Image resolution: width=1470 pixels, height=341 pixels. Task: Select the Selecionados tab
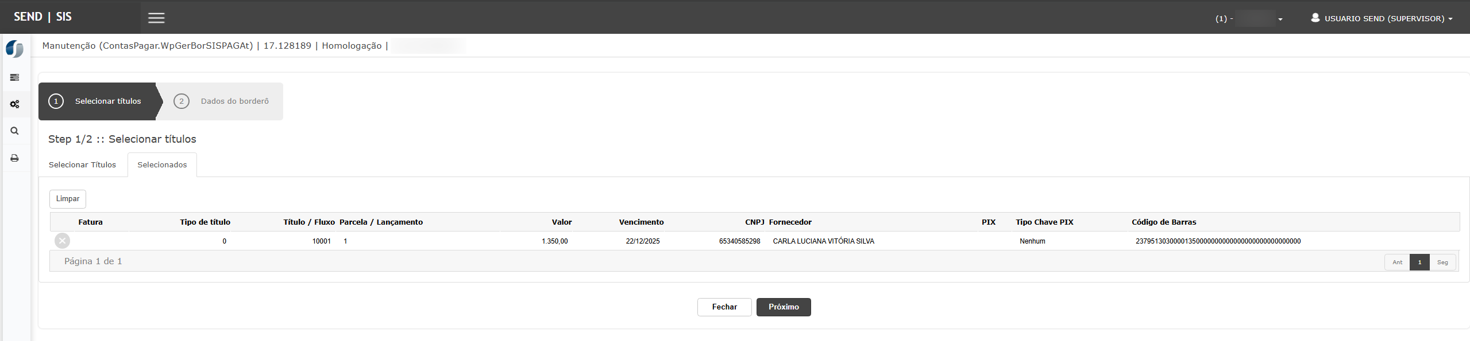pyautogui.click(x=162, y=164)
